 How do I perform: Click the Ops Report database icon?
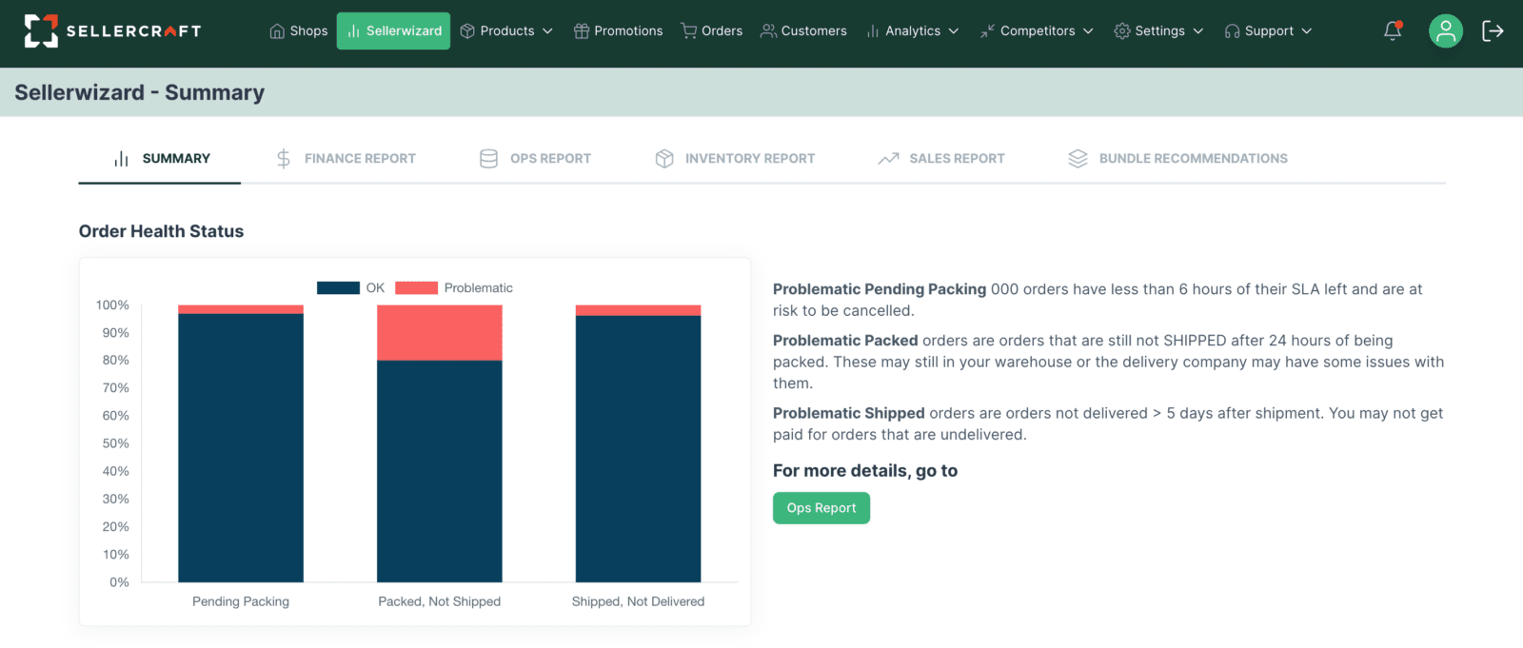(x=488, y=159)
